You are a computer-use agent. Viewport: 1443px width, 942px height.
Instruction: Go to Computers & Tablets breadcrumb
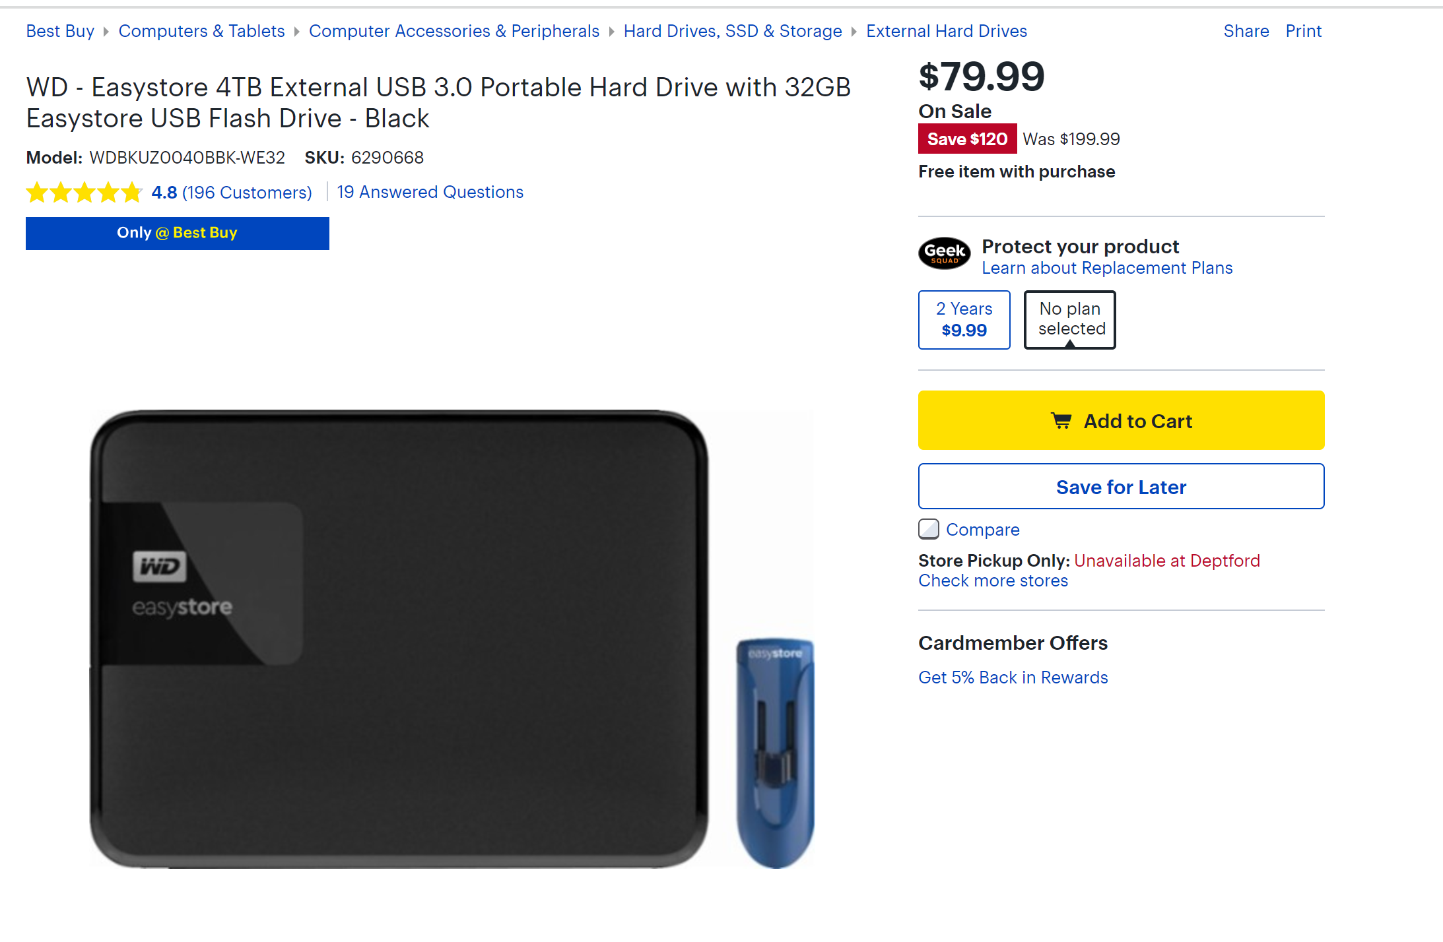201,31
